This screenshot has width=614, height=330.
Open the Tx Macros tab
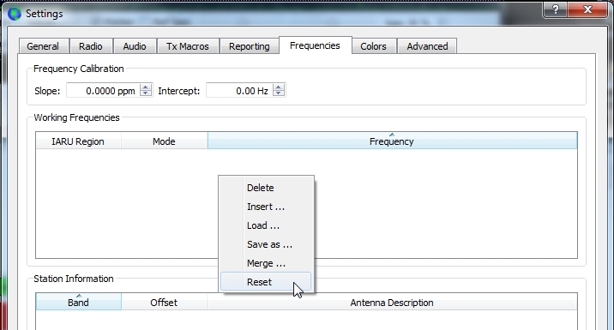pyautogui.click(x=188, y=46)
